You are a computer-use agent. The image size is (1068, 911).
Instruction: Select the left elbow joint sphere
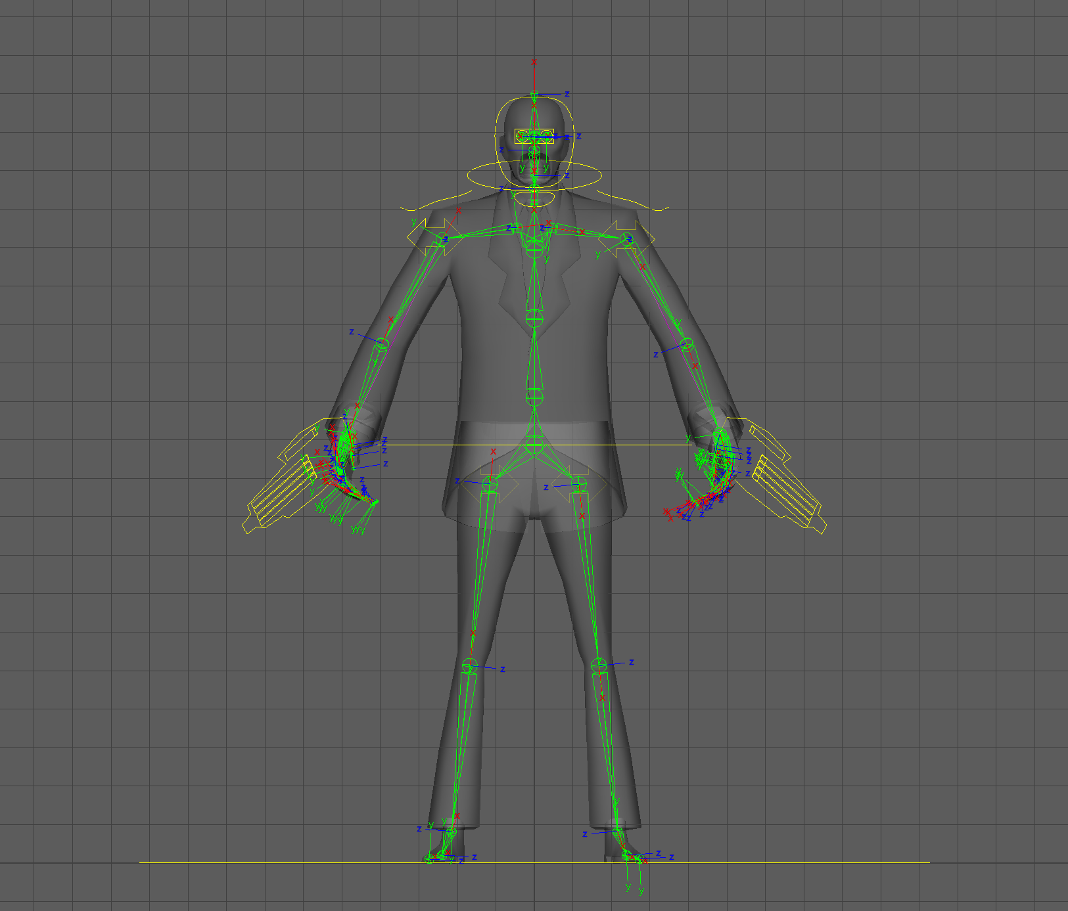click(x=381, y=342)
